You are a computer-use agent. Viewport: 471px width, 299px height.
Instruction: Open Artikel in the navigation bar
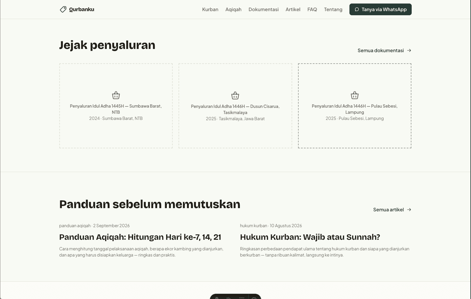click(x=293, y=9)
